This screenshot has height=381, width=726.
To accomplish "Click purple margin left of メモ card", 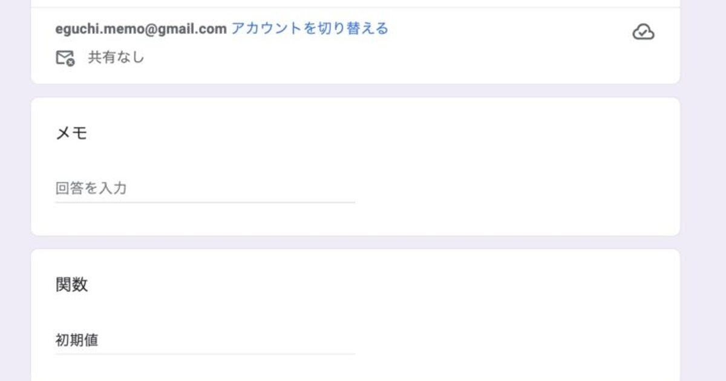I will [x=15, y=166].
